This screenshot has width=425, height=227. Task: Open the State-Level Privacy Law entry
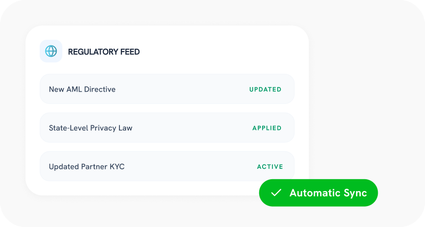(x=91, y=128)
